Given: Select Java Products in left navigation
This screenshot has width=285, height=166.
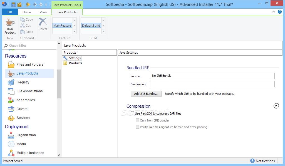Looking at the screenshot, I should (29, 73).
